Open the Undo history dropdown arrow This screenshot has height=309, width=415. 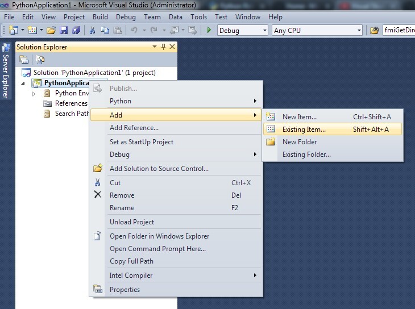click(x=144, y=31)
